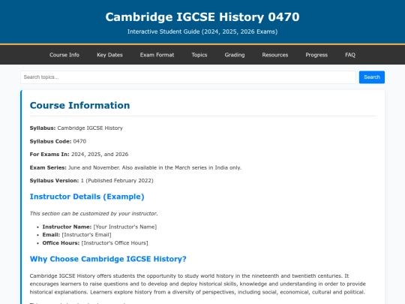Viewport: 405px width, 304px height.
Task: Click the italic customization note
Action: tap(94, 213)
